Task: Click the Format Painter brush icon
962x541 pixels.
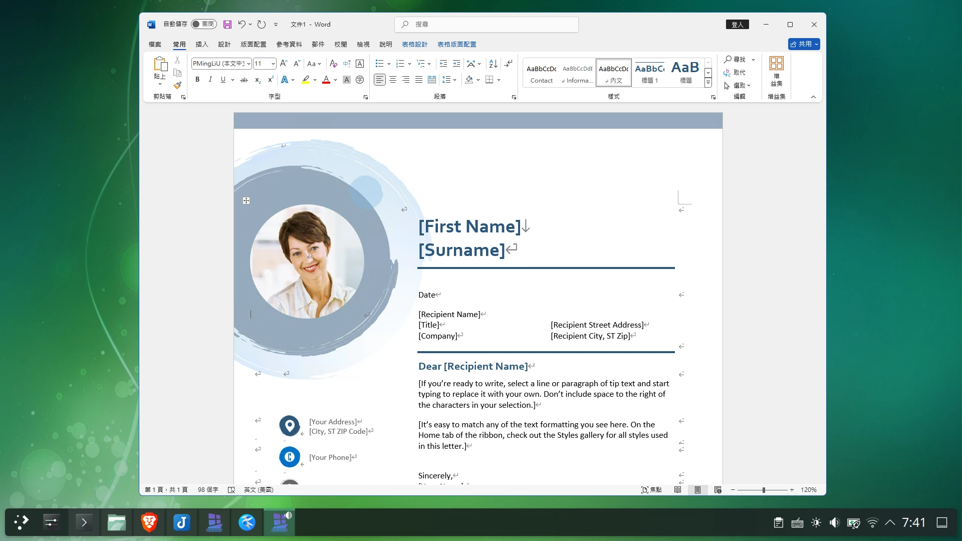Action: tap(177, 86)
